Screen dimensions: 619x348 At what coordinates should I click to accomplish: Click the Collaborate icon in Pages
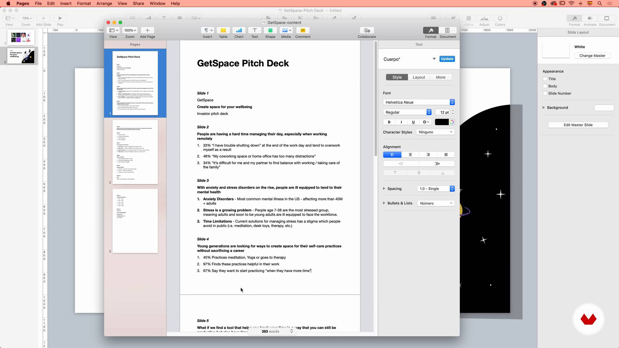tap(367, 30)
